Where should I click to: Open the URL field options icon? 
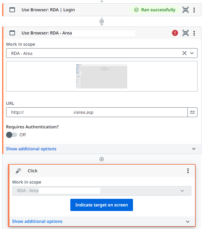click(x=192, y=112)
